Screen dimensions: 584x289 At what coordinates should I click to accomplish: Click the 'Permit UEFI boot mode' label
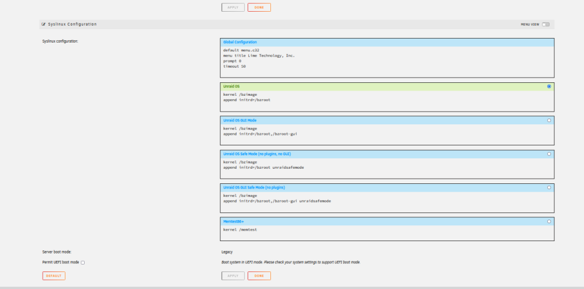pos(61,262)
